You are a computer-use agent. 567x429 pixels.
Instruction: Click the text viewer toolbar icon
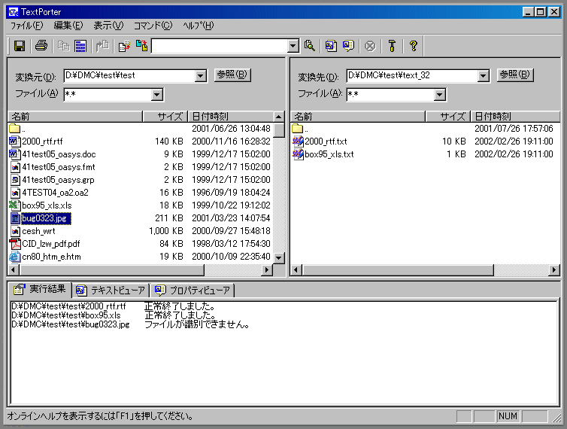tap(331, 46)
